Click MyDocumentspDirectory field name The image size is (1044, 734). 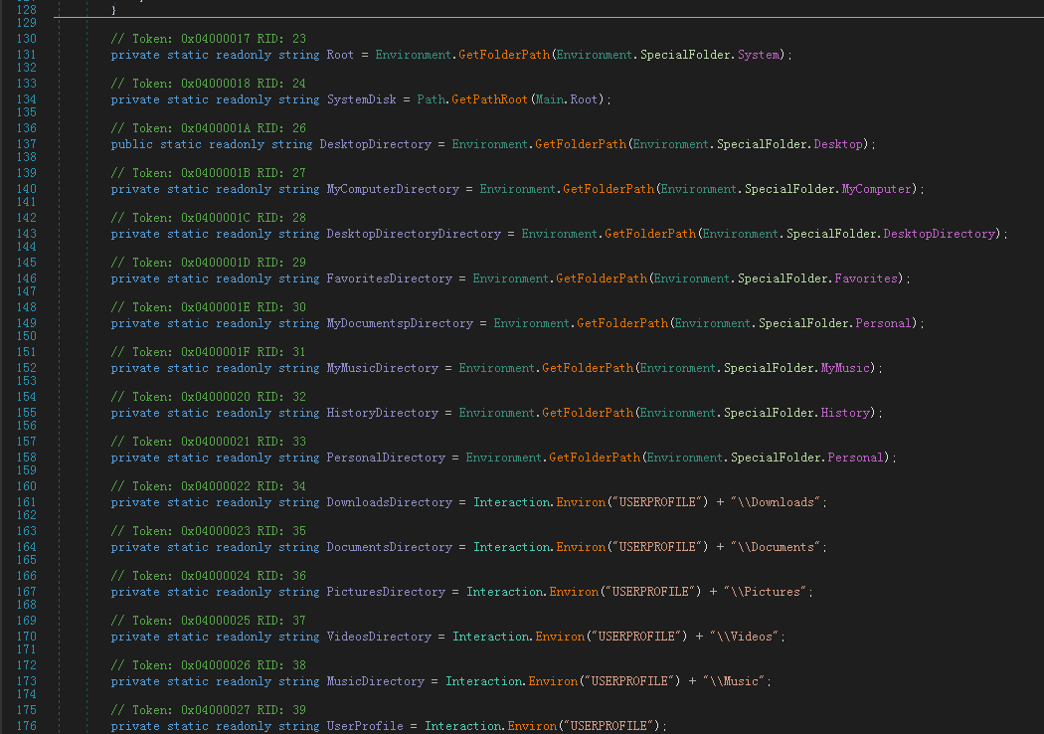click(400, 323)
